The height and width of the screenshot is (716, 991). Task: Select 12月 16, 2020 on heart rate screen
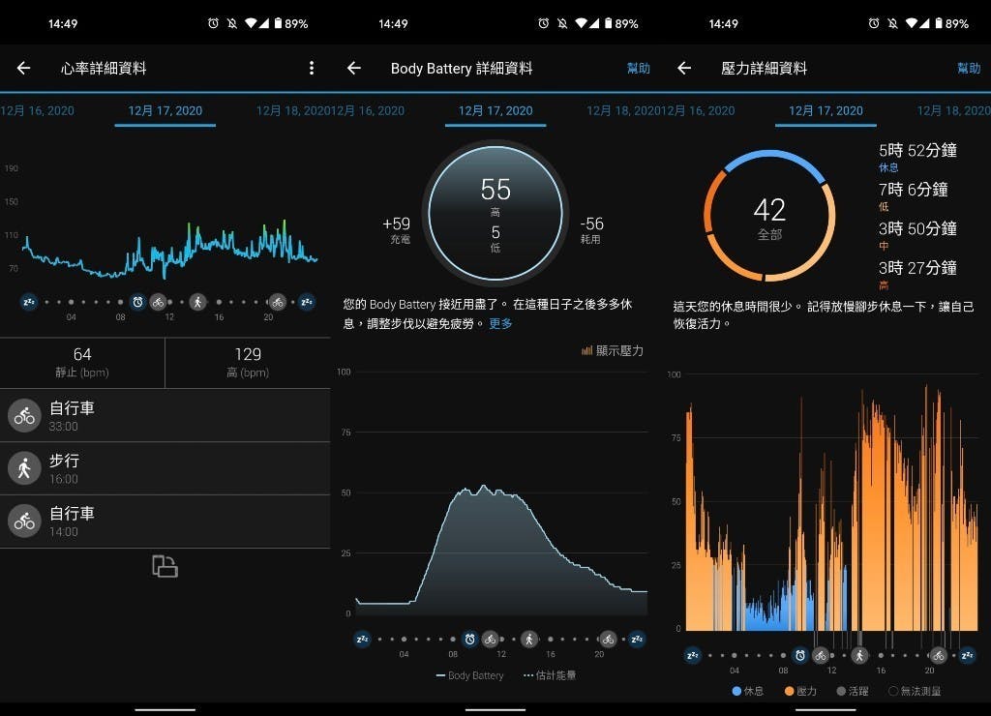38,110
